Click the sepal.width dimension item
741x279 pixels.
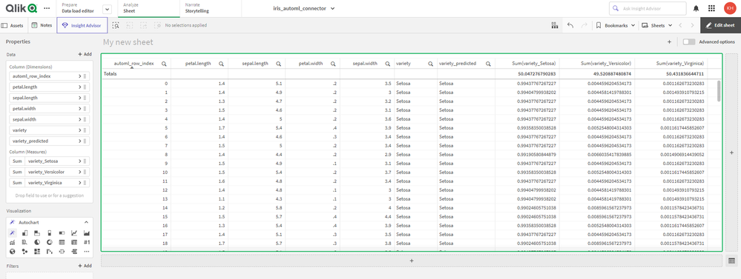click(49, 119)
